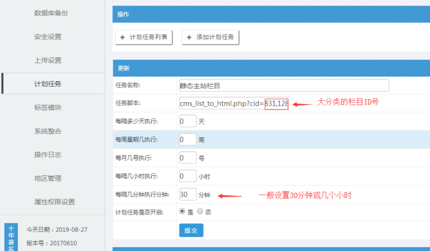Select the 是 radio button
This screenshot has width=430, height=251.
[x=181, y=211]
